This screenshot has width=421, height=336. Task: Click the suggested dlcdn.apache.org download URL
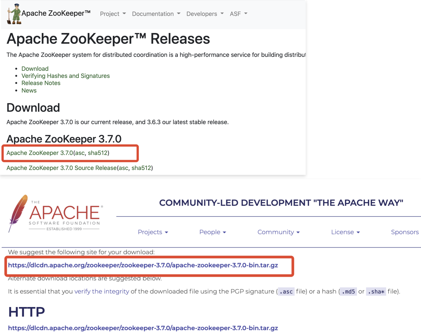tap(143, 265)
